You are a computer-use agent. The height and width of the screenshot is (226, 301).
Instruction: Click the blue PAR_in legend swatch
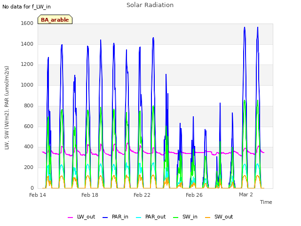105,218
